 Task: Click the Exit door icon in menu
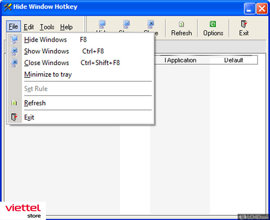pos(14,117)
